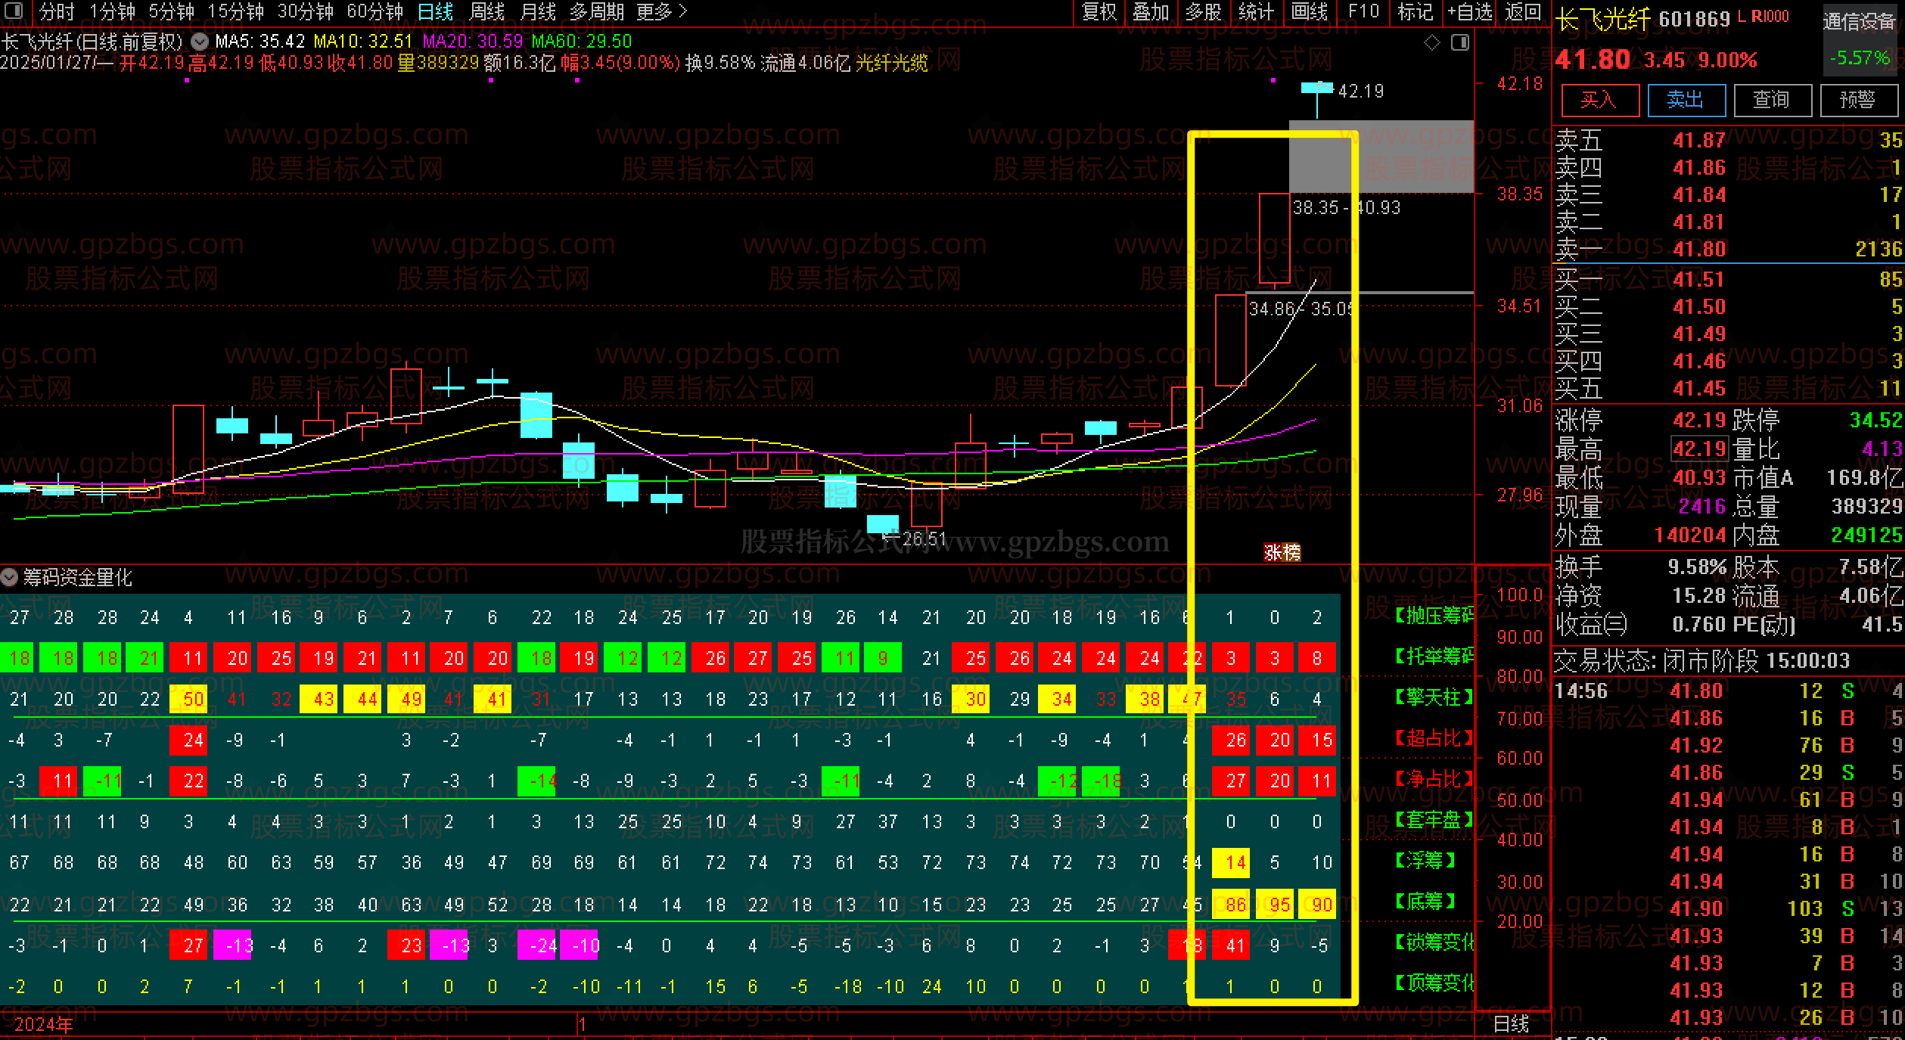Click the 查询 query button
Screen dimensions: 1905x1040
coord(1772,100)
